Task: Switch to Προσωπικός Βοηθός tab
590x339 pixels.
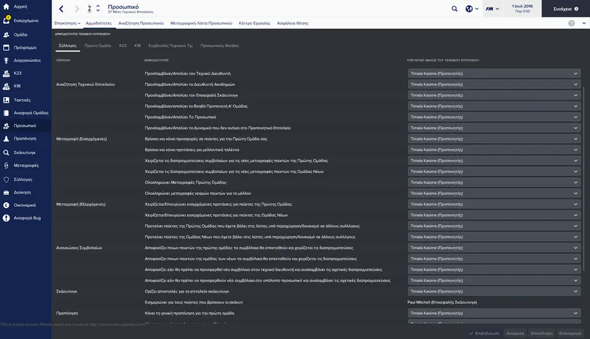Action: pos(220,46)
